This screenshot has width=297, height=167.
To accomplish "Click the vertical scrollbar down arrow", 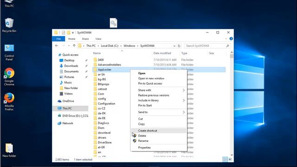I will pos(232,155).
